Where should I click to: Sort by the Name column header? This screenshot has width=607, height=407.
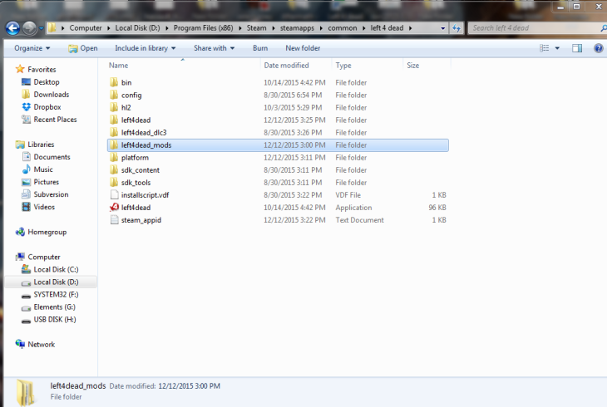[x=118, y=66]
